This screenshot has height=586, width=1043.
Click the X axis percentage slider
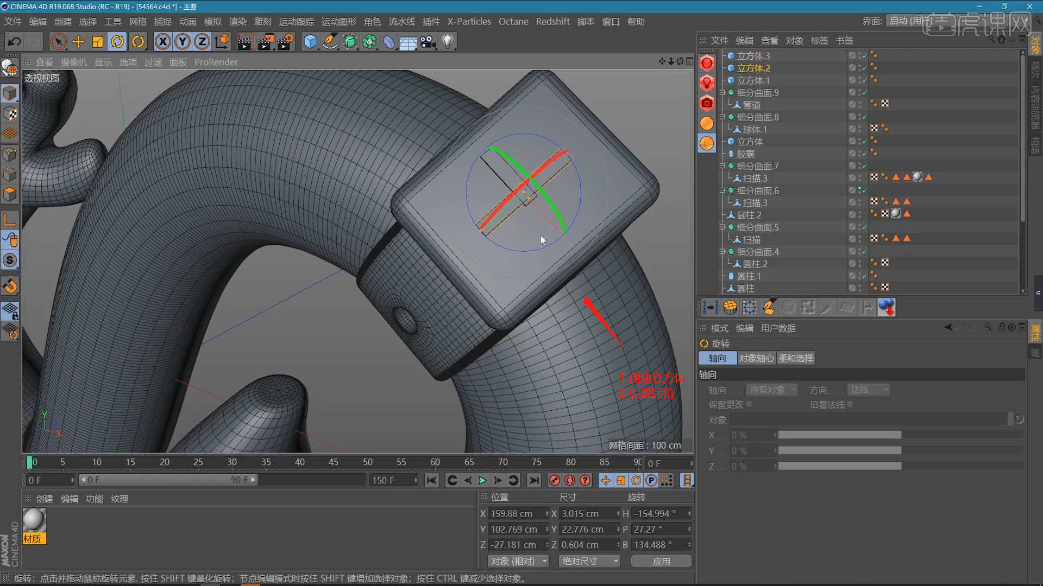(x=839, y=435)
